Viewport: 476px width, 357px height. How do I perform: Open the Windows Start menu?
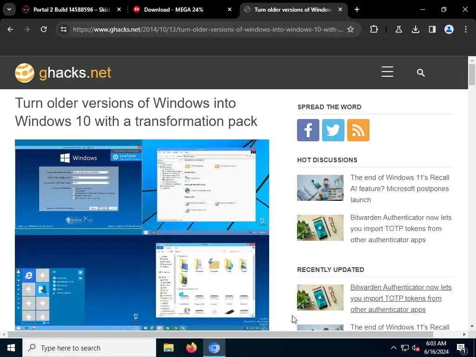click(x=11, y=348)
